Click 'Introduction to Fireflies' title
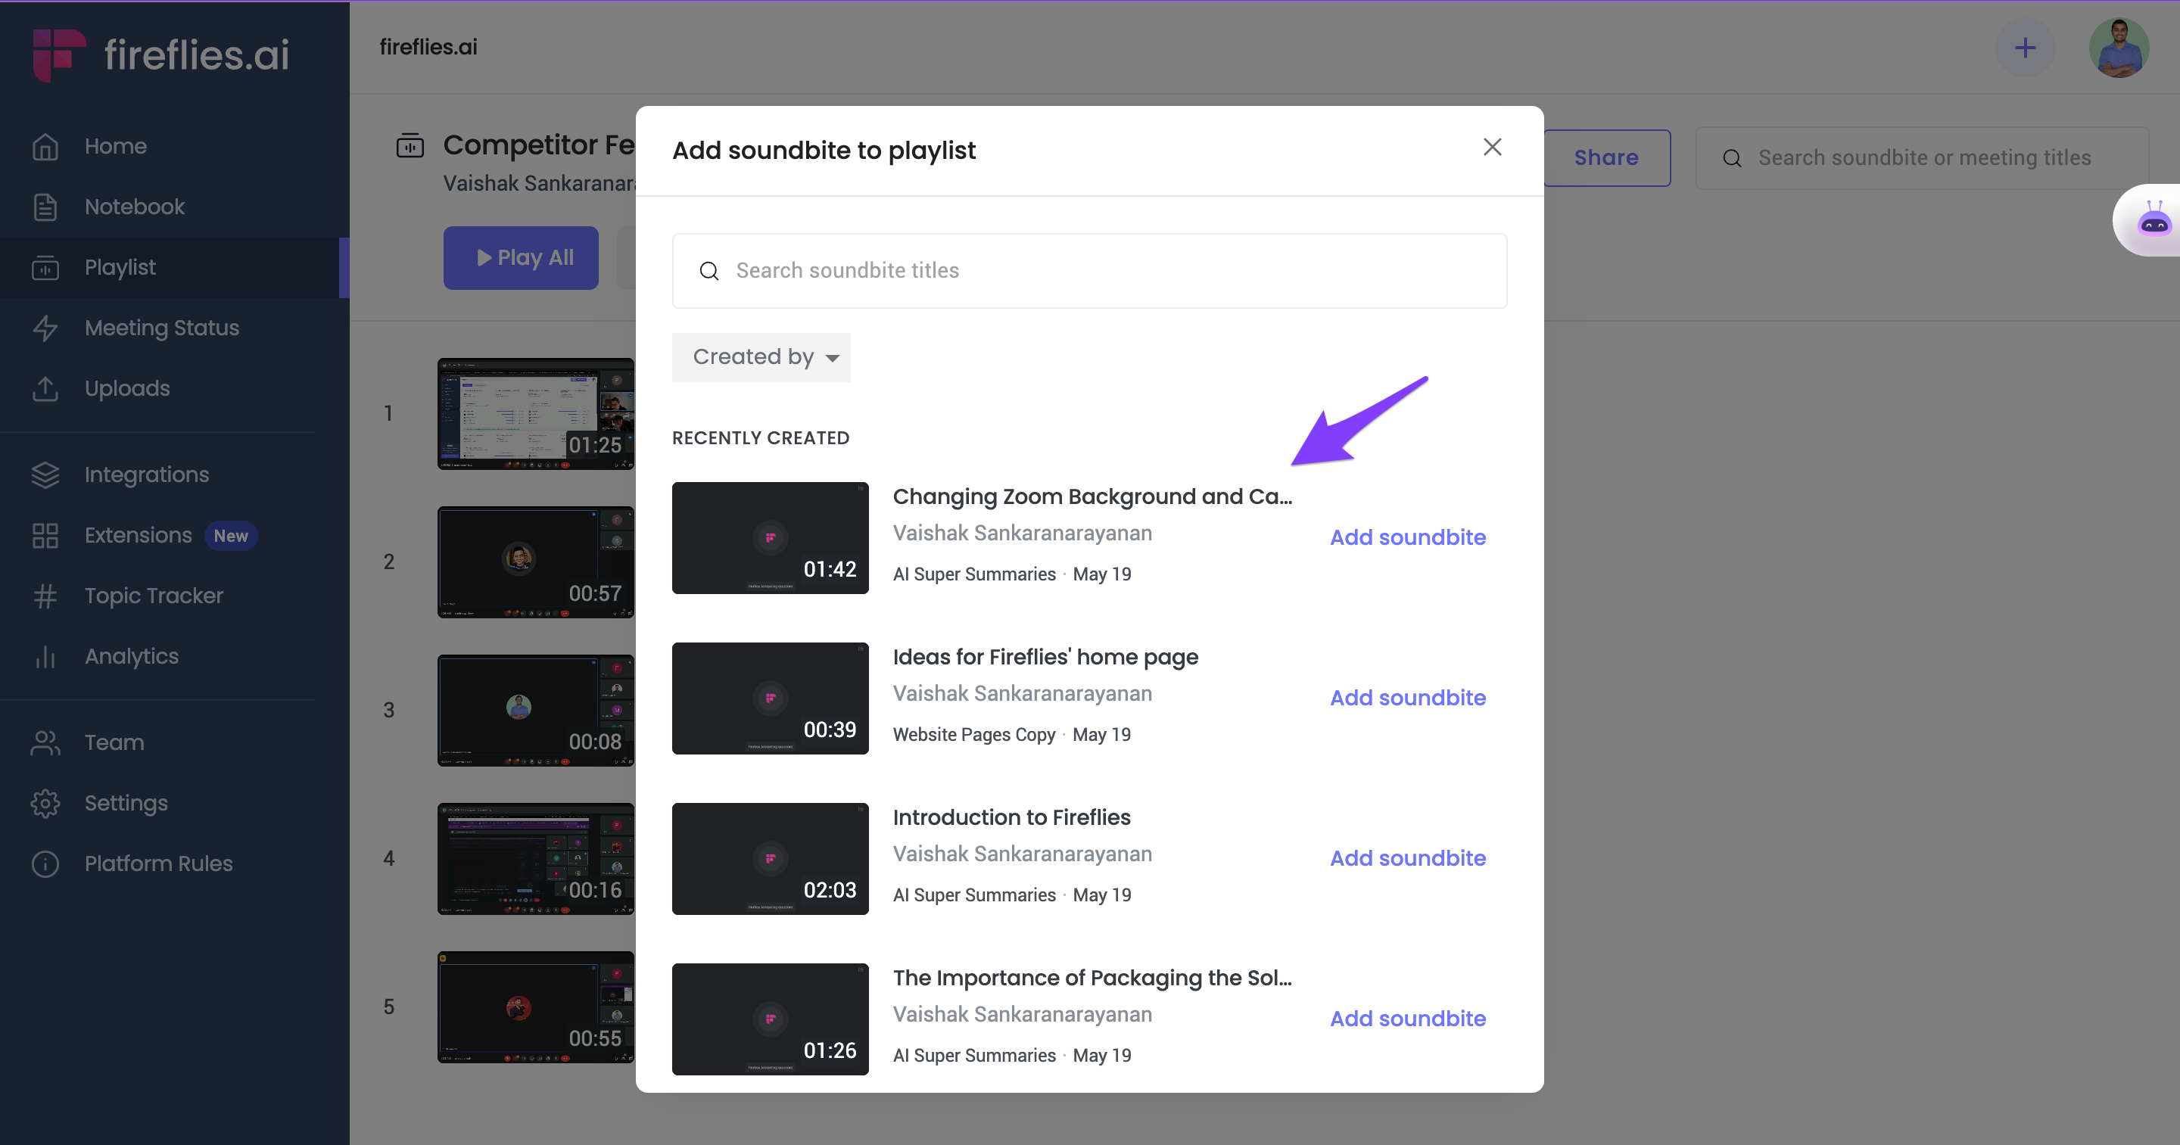Screen dimensions: 2180x1145 pyautogui.click(x=1011, y=817)
